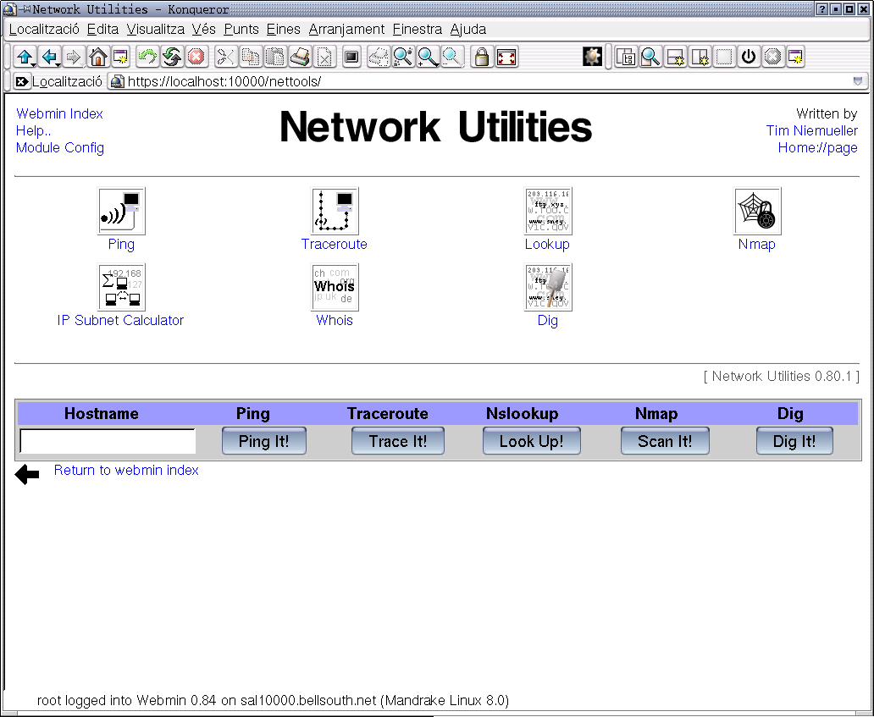Click the black screen toolbar icon
The image size is (874, 717).
point(351,57)
